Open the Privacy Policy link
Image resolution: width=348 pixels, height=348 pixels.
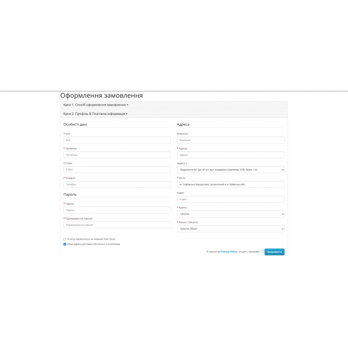230,251
